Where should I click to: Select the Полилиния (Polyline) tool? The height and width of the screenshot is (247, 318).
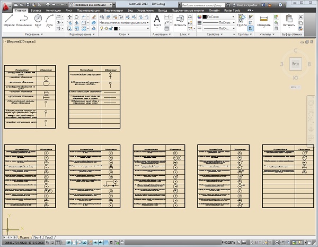tap(24, 19)
